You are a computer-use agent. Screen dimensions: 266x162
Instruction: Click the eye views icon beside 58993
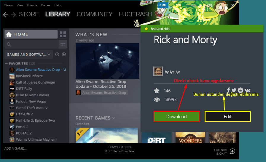point(157,100)
